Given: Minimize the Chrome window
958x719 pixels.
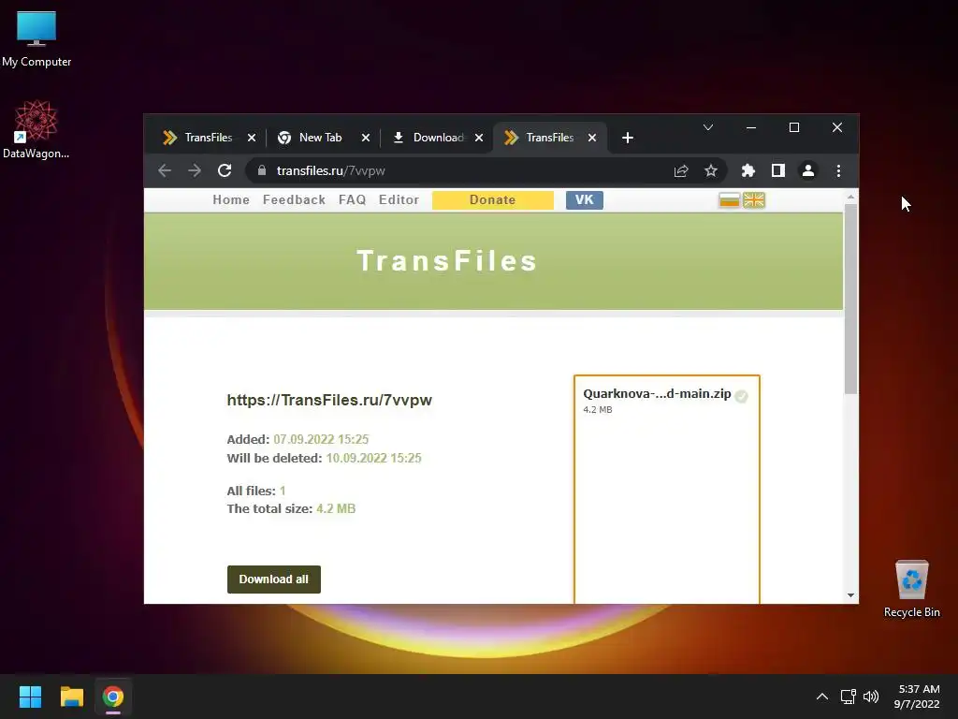Looking at the screenshot, I should click(751, 127).
